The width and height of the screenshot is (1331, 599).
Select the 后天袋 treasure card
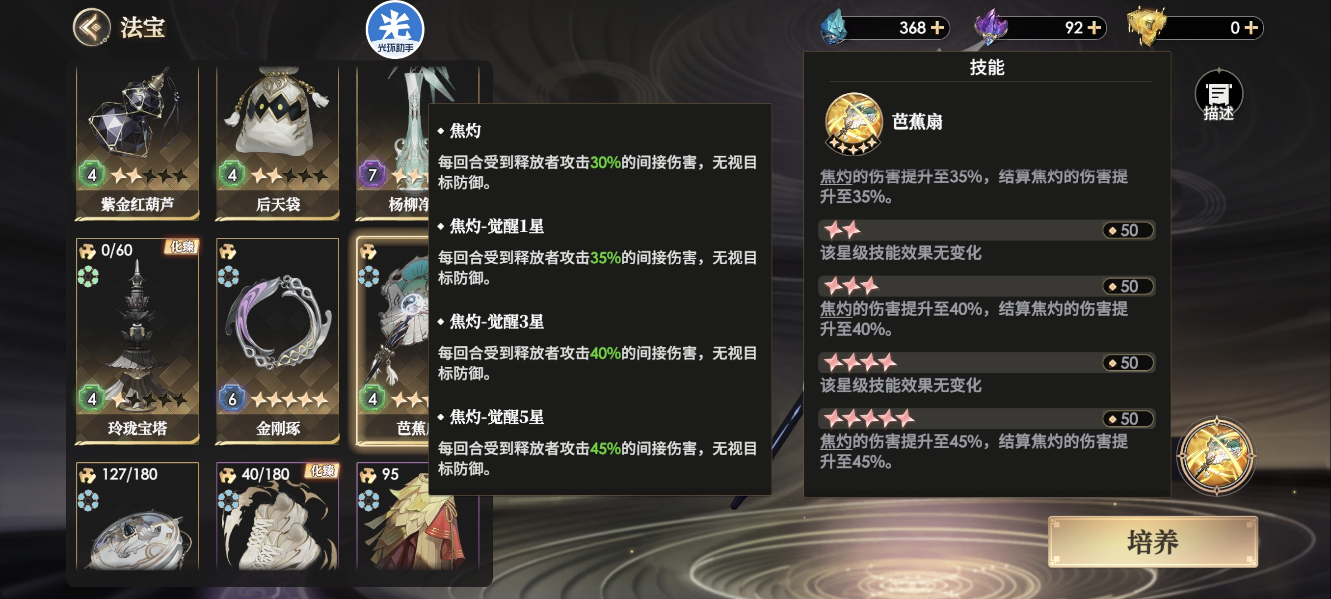point(277,142)
